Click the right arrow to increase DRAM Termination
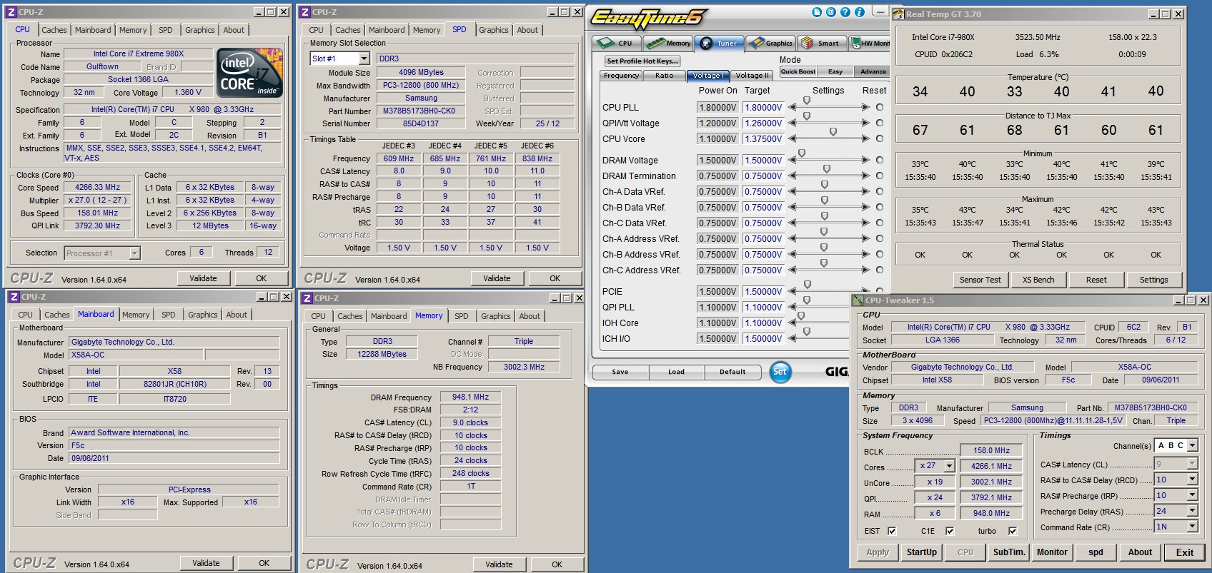Viewport: 1212px width, 573px height. coord(865,176)
